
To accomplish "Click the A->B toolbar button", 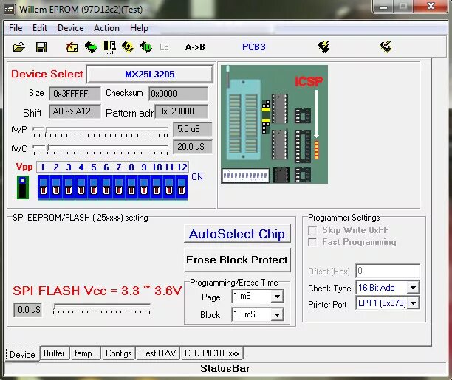I will pyautogui.click(x=195, y=47).
